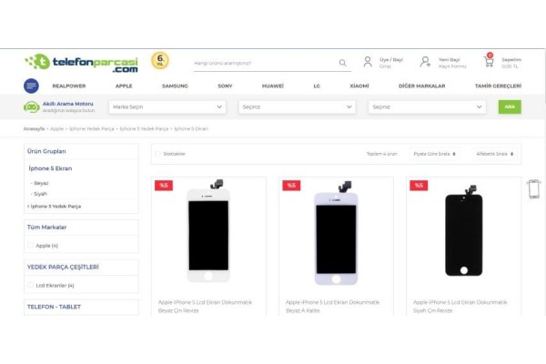Open white iPhone 5 A Kalite screen image
Viewport: 546px width, 364px height.
click(336, 233)
